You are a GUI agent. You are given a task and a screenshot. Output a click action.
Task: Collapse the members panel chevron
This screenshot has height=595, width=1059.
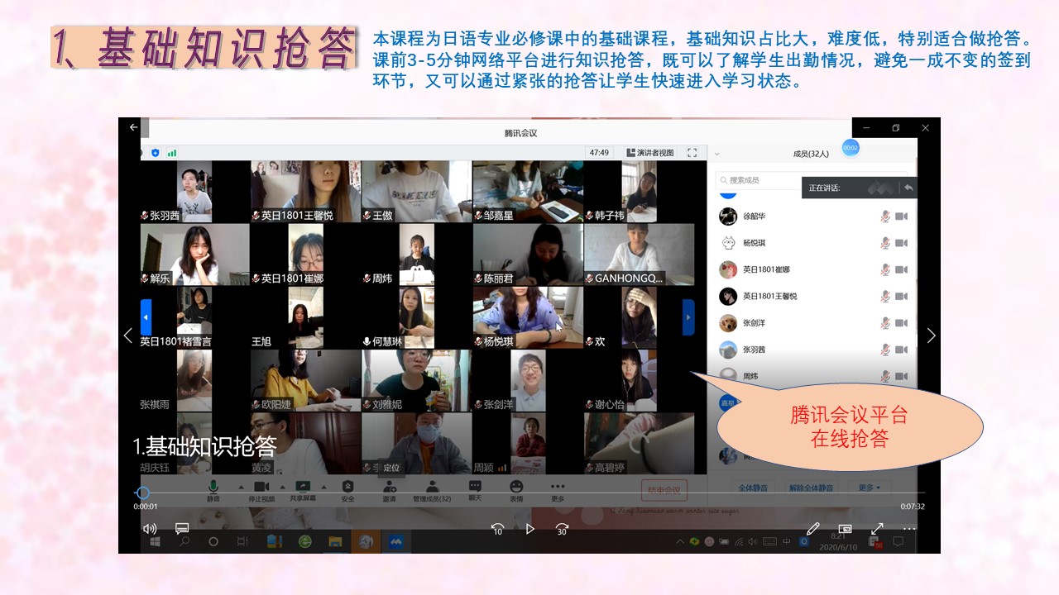(716, 153)
